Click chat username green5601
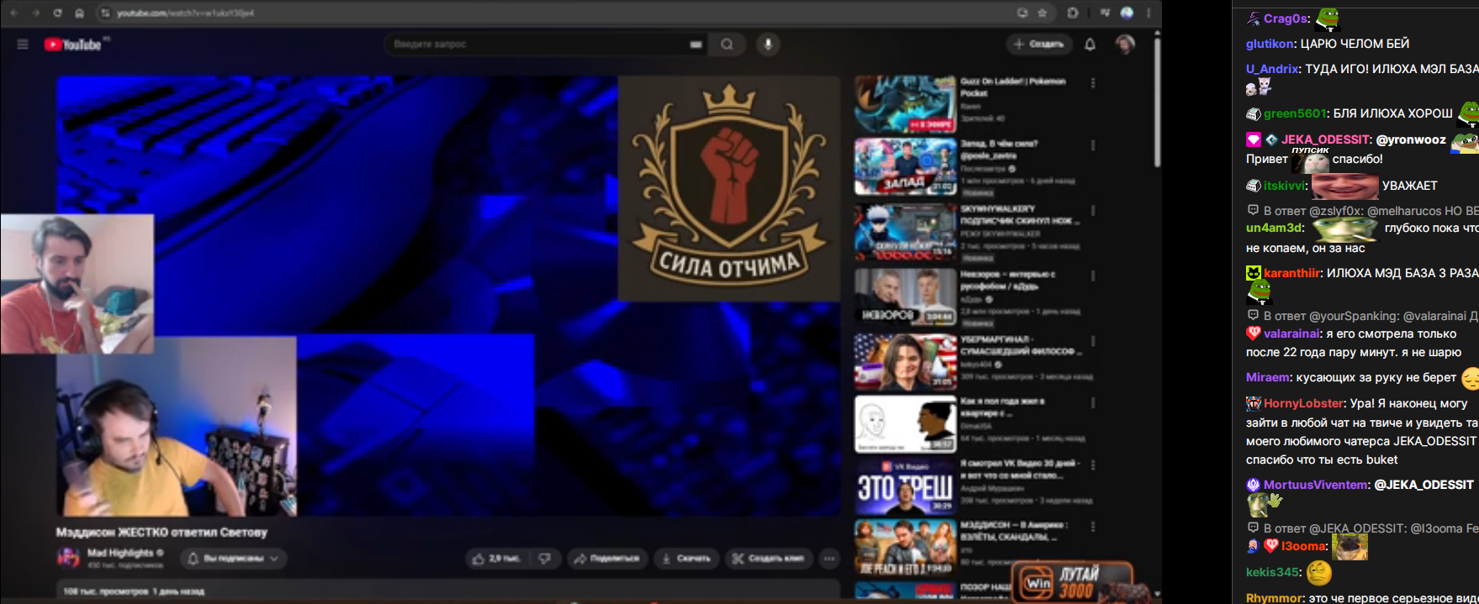 point(1295,113)
